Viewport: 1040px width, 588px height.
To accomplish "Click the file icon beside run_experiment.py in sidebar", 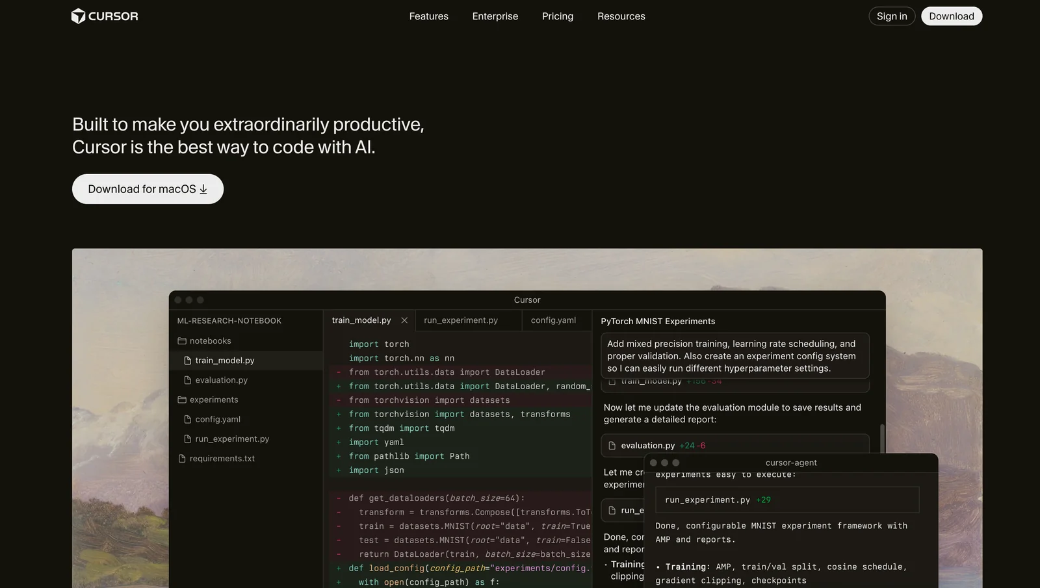I will point(188,439).
